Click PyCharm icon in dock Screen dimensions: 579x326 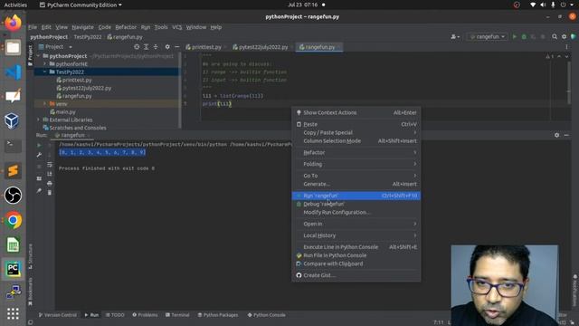point(13,269)
